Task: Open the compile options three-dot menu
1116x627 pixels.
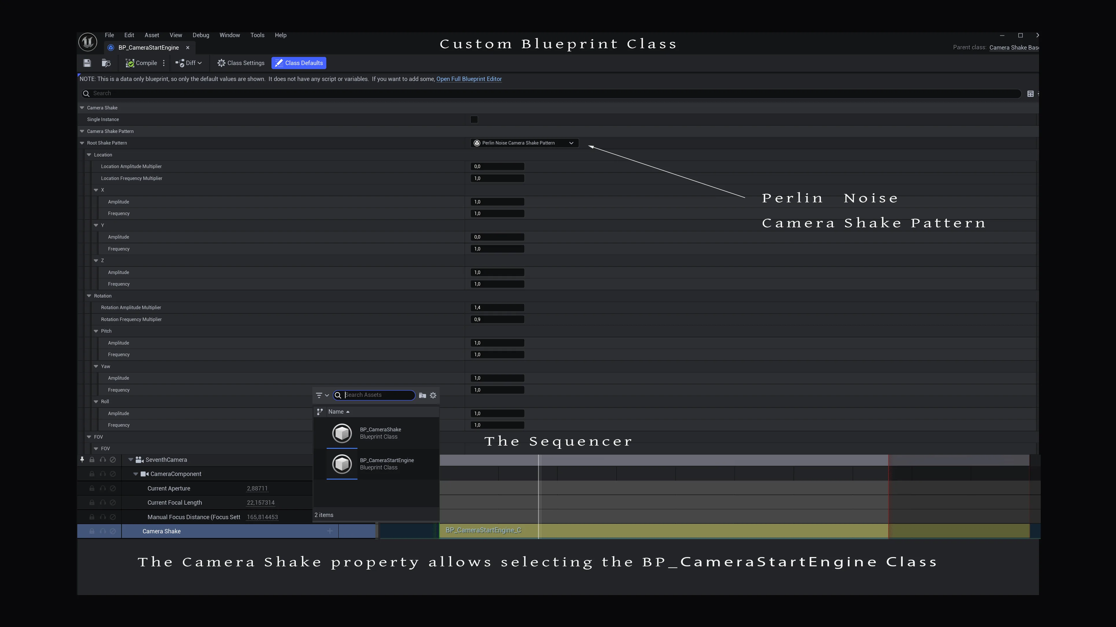Action: click(x=164, y=63)
